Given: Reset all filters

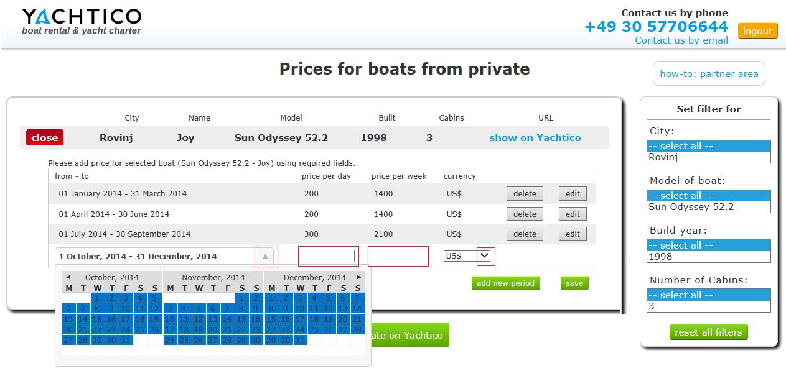Looking at the screenshot, I should [708, 332].
